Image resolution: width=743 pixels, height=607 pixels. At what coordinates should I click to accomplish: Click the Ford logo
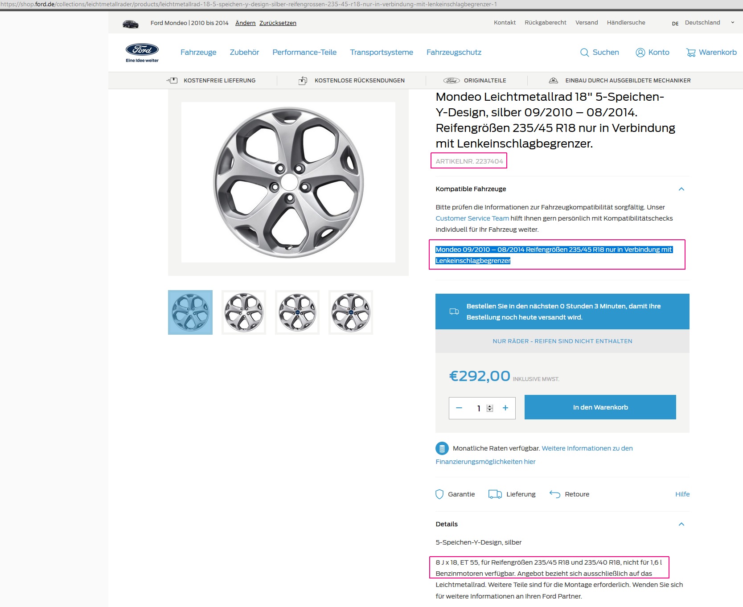pos(142,50)
